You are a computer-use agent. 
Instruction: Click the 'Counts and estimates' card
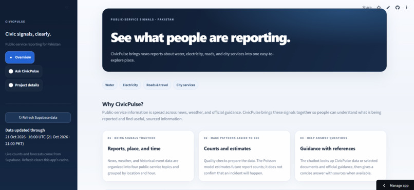click(244, 156)
